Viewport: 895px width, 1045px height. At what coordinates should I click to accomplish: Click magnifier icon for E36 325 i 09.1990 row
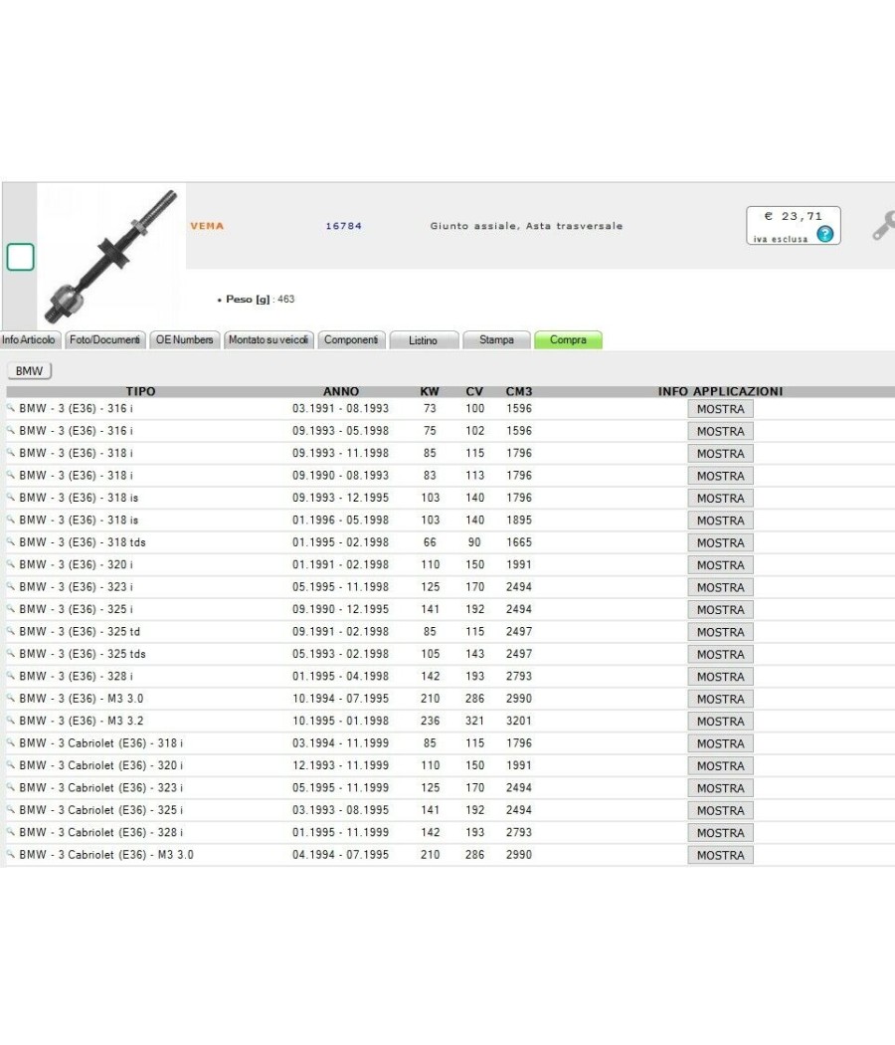[x=11, y=608]
